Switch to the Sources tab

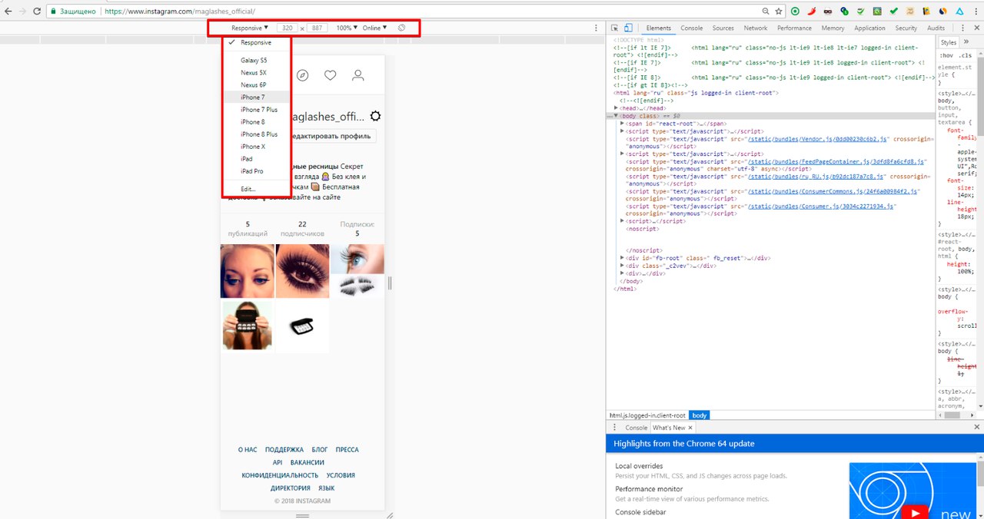[723, 28]
